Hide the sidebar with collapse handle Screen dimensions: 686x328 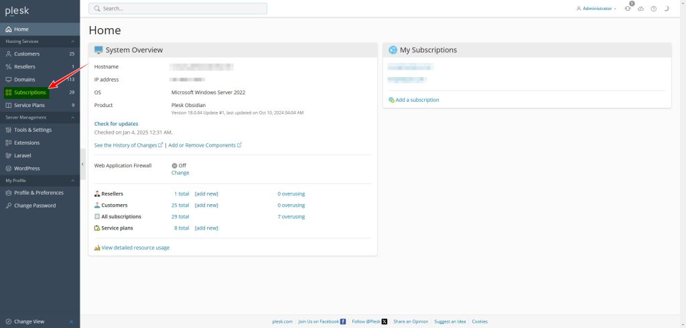click(82, 164)
